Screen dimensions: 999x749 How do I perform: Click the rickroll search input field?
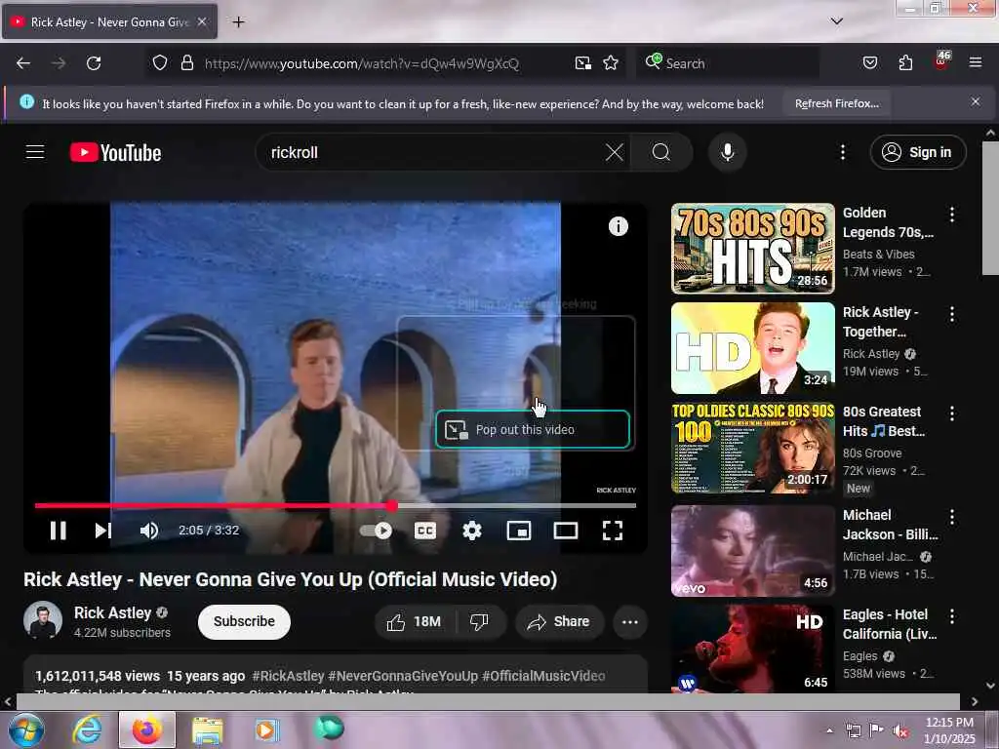point(433,153)
